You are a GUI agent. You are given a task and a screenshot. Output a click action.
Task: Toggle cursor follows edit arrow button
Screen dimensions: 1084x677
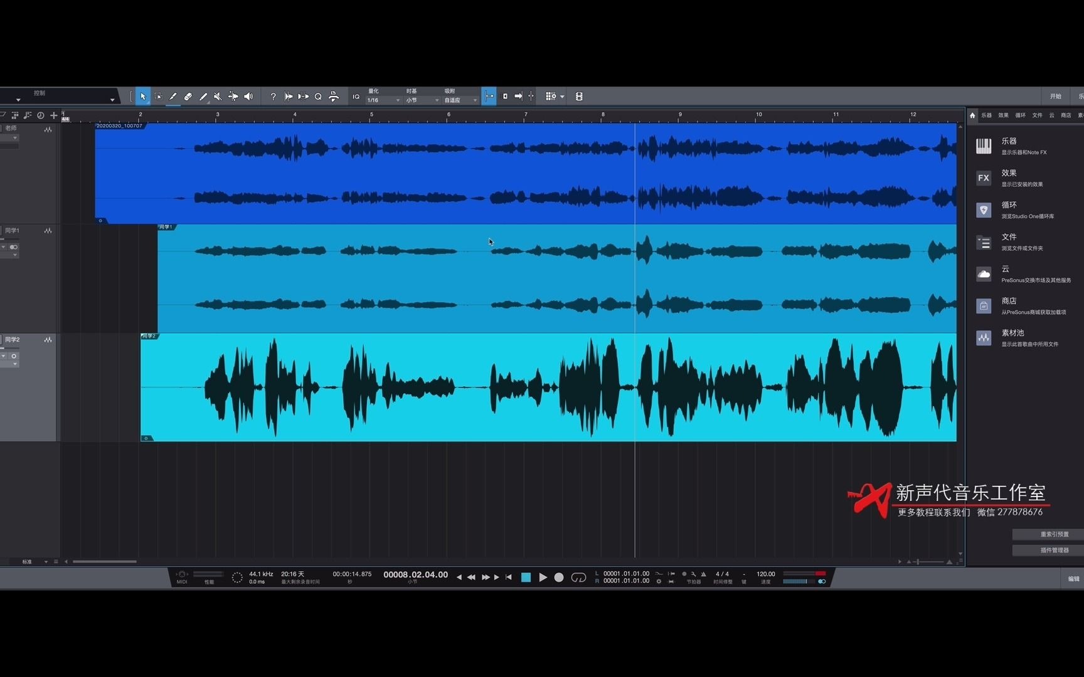[x=518, y=97]
